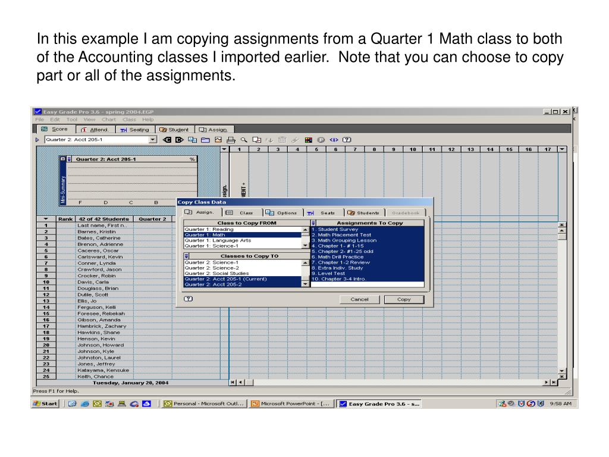Open the folder icon in toolbar

click(205, 140)
